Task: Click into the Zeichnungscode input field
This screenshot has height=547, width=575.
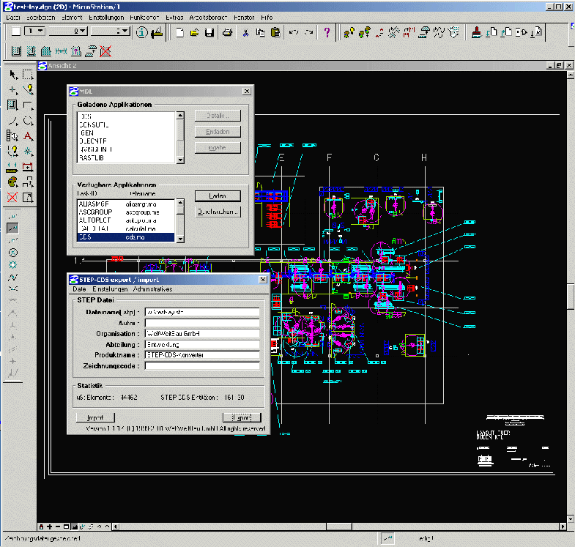Action: pos(202,366)
